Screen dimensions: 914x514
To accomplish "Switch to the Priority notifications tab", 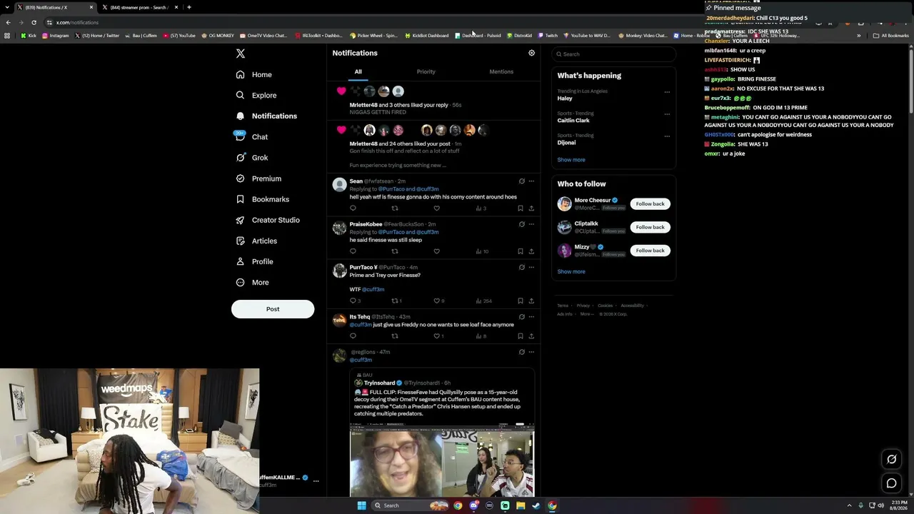I will coord(426,71).
